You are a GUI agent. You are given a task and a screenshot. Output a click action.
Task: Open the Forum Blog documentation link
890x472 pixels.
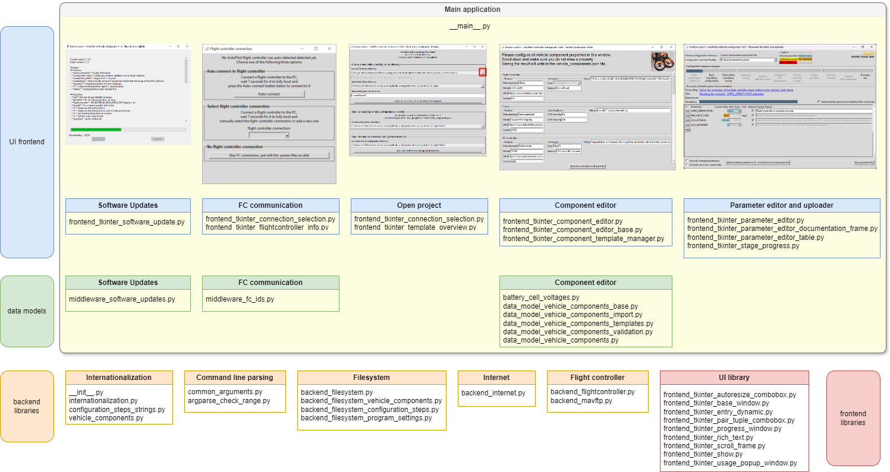click(746, 90)
